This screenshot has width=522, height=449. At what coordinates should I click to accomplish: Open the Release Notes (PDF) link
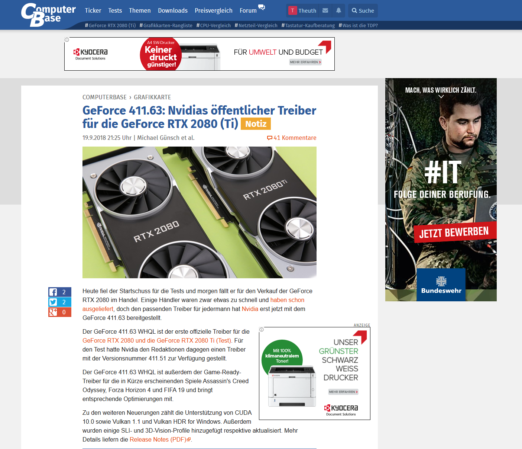tap(160, 439)
